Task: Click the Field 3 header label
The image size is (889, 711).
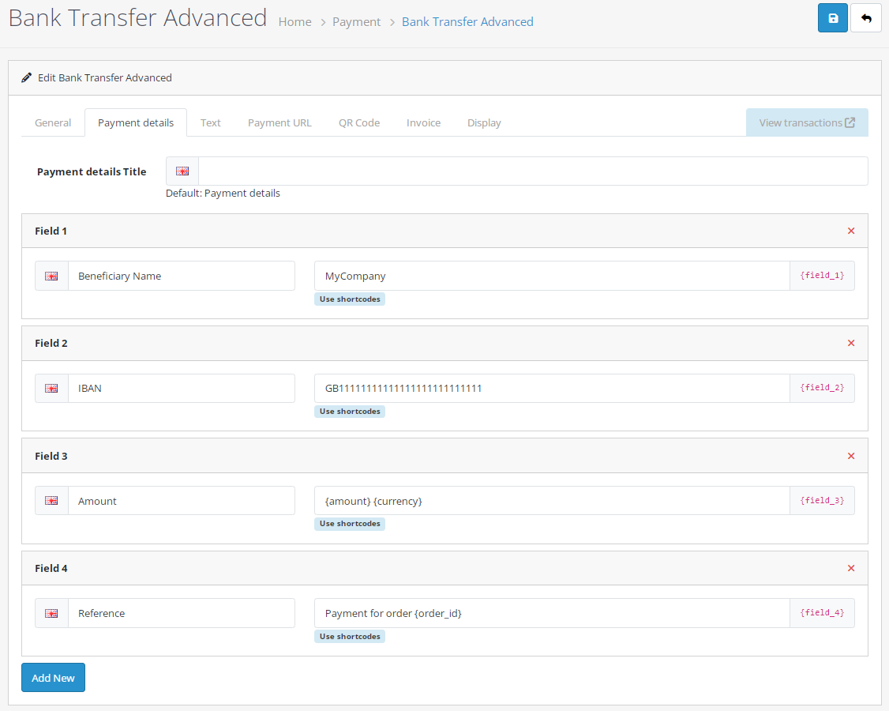Action: [x=51, y=456]
